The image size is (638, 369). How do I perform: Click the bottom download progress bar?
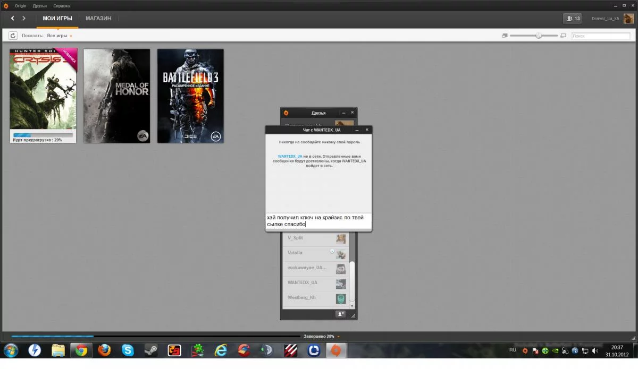coord(156,336)
